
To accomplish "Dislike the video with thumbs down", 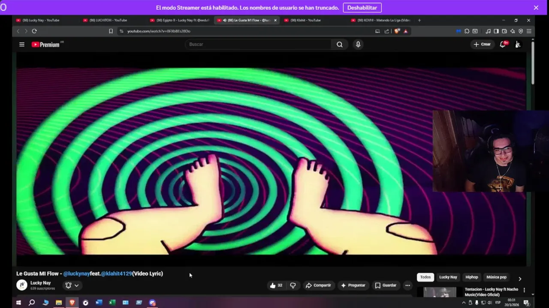I will click(x=293, y=285).
